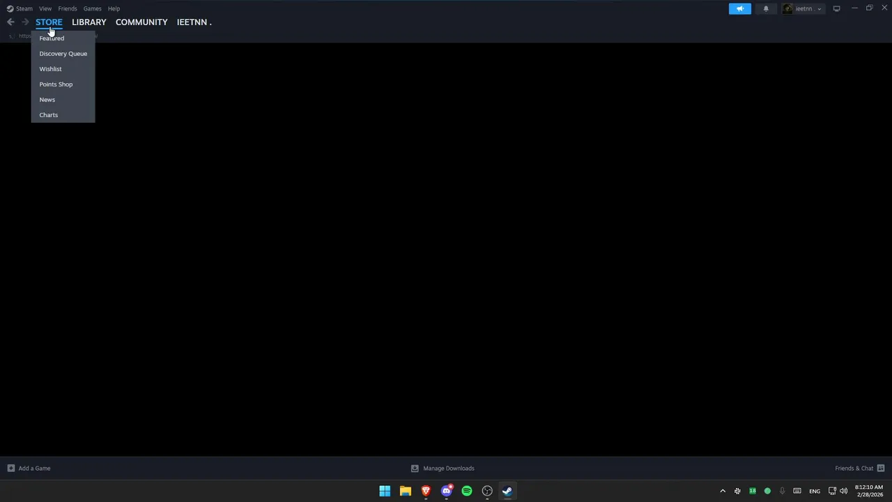Screen dimensions: 892x502
Task: Select Charts from Store dropdown
Action: click(x=63, y=115)
